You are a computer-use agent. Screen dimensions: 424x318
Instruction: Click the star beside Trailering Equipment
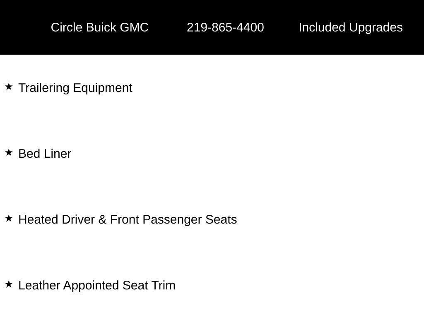[9, 87]
